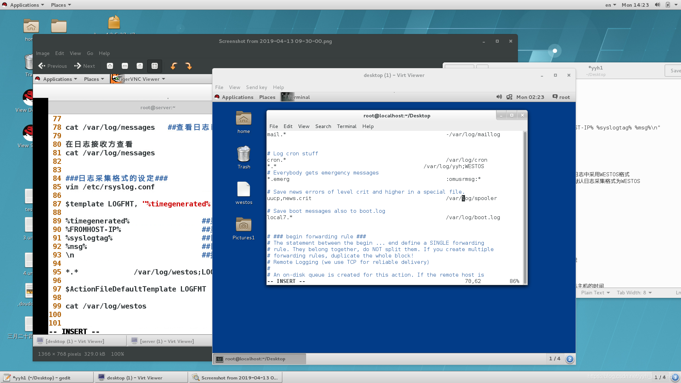This screenshot has width=681, height=383.
Task: Click the Red Hat Applications logo on host
Action: tap(4, 5)
